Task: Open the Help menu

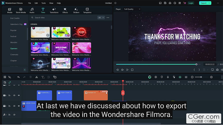Action: [59, 3]
